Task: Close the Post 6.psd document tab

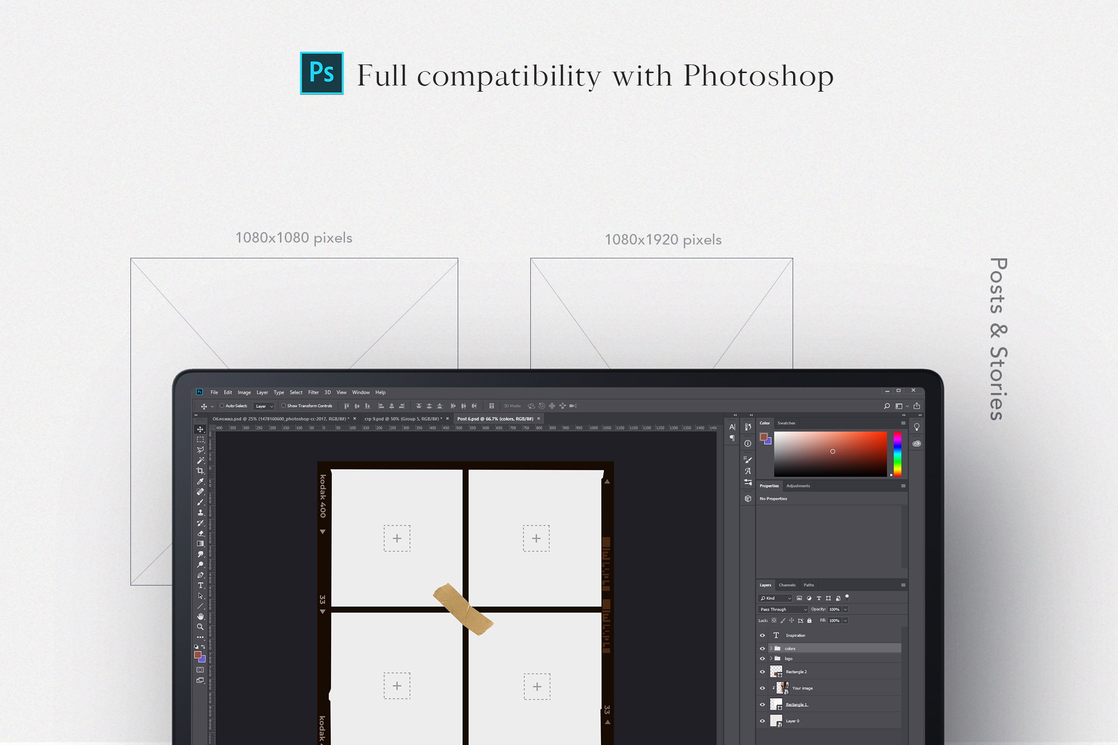Action: pyautogui.click(x=538, y=419)
